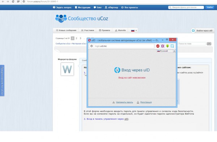Go to page 3 of the topic
The image size is (217, 142).
point(80,38)
